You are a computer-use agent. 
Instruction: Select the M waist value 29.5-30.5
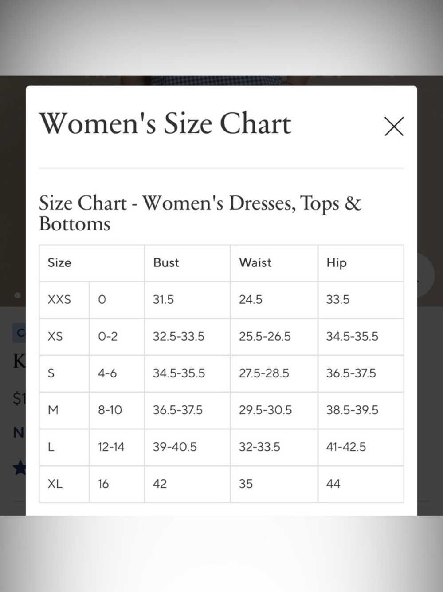pos(265,410)
